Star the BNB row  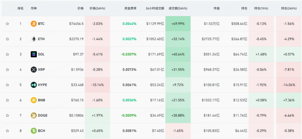click(x=7, y=100)
